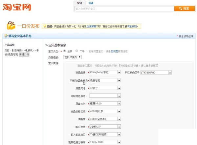Image resolution: width=197 pixels, height=145 pixels.
Task: Click the 产品信息 sidebar heading
Action: click(x=10, y=45)
